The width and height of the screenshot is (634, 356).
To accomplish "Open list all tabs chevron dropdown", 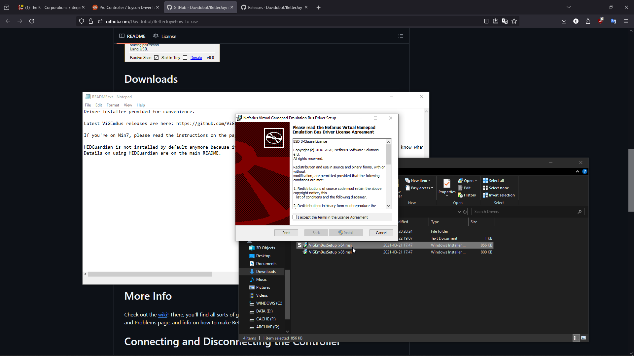I will click(569, 7).
